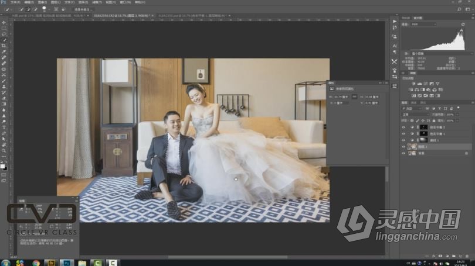Select the Path Selection arrow tool
This screenshot has width=475, height=266.
pyautogui.click(x=4, y=139)
